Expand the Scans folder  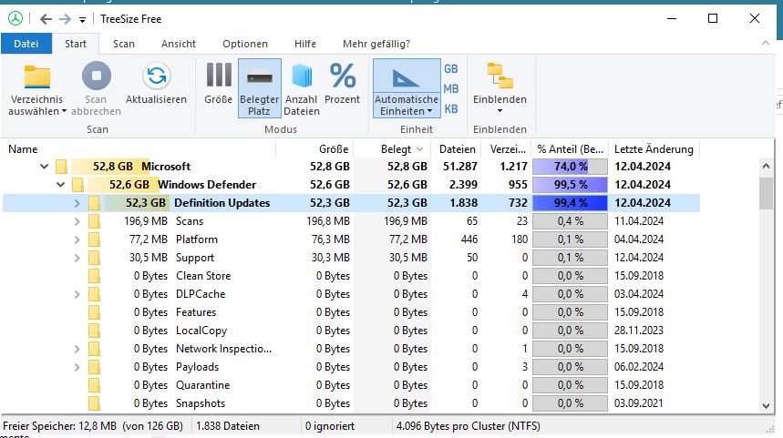77,221
